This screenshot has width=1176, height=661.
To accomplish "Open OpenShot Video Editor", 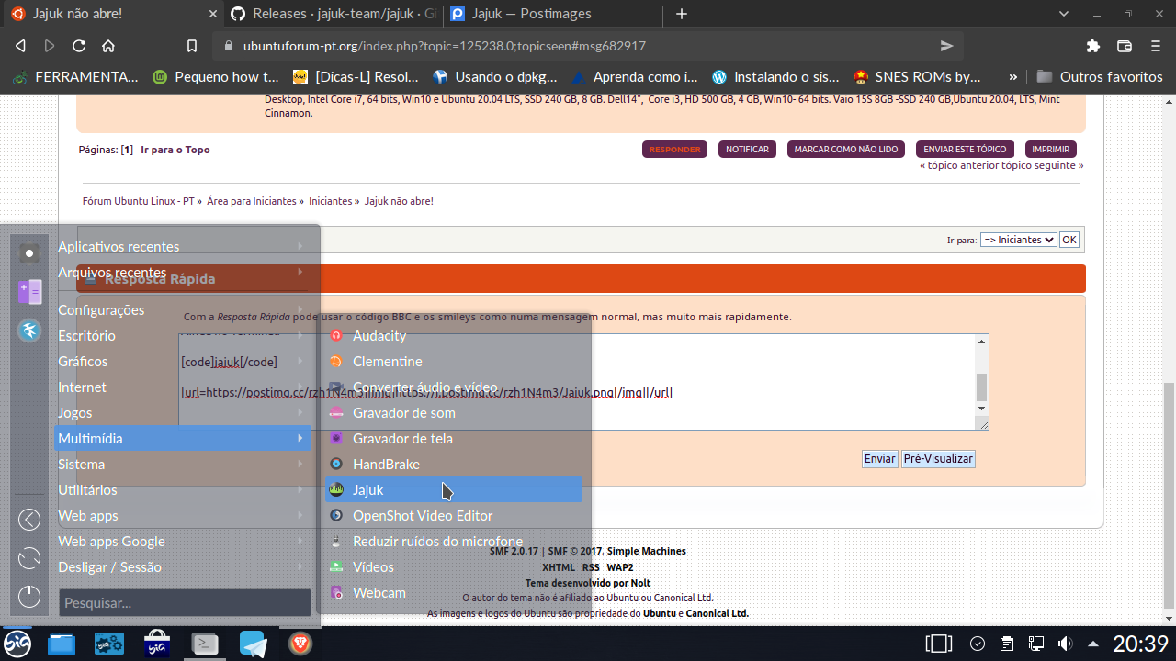I will (454, 516).
